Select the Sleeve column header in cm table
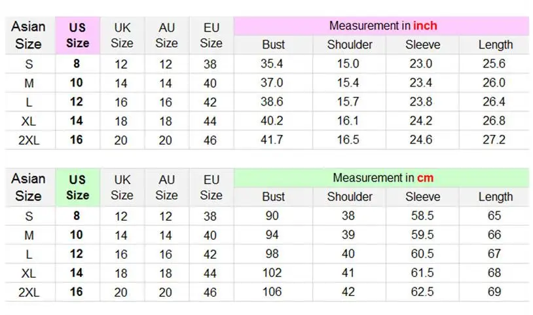Screen dimensions: 533x315 point(422,196)
